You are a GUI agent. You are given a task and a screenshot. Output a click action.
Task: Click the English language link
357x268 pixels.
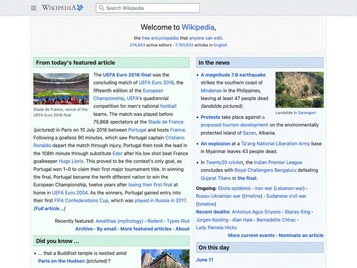220,45
